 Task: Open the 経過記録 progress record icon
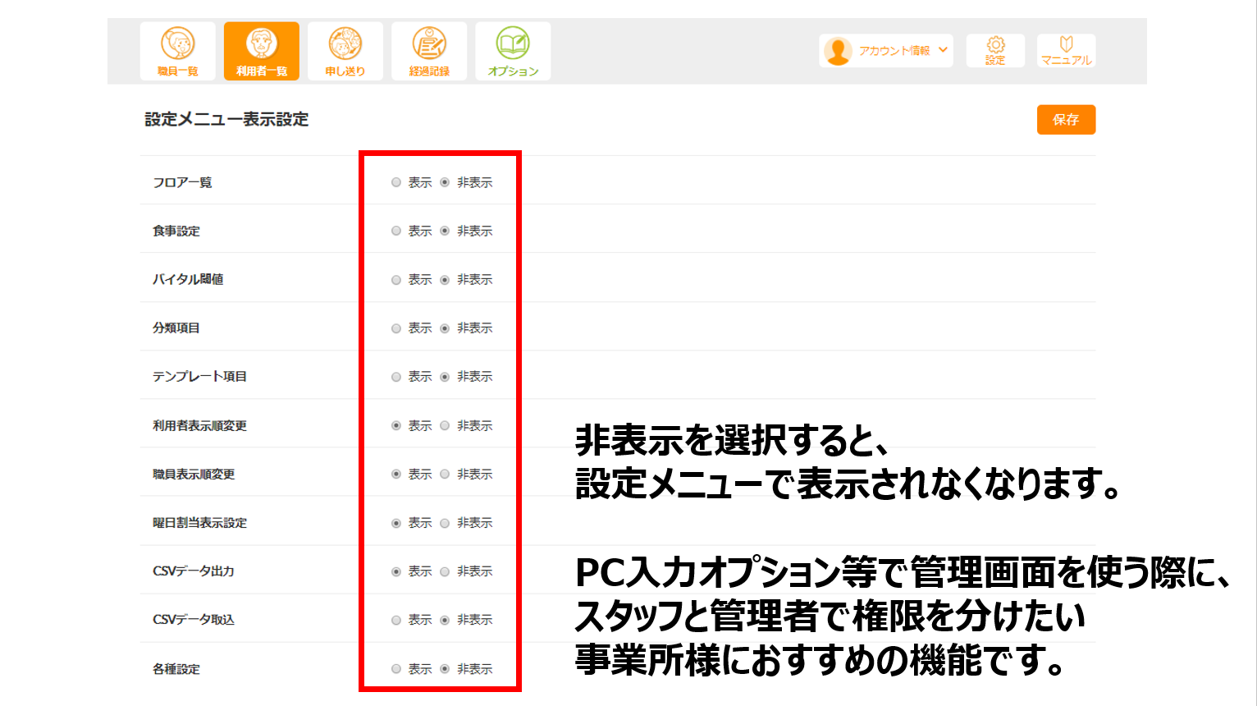429,44
